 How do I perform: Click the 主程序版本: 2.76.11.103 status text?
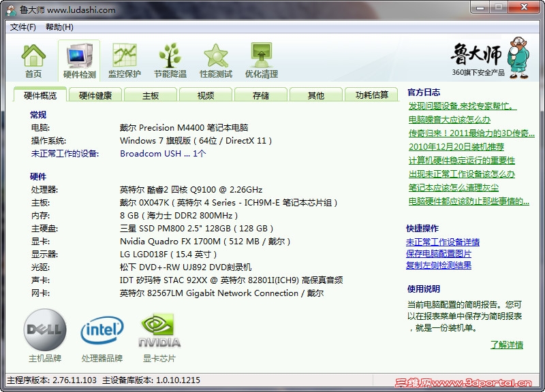(52, 380)
